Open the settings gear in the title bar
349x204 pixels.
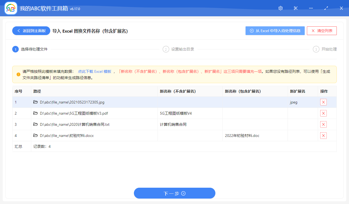click(280, 8)
